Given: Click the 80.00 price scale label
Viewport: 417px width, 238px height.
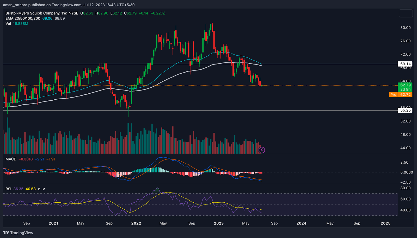Looking at the screenshot, I should click(x=406, y=28).
